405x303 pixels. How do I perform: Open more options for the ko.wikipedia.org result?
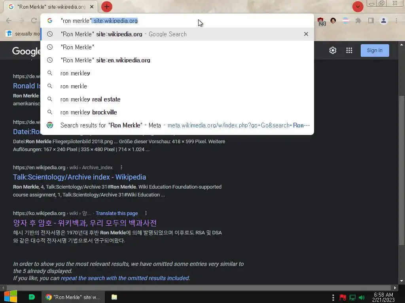(x=146, y=213)
